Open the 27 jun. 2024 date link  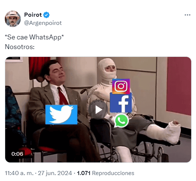coord(55,173)
